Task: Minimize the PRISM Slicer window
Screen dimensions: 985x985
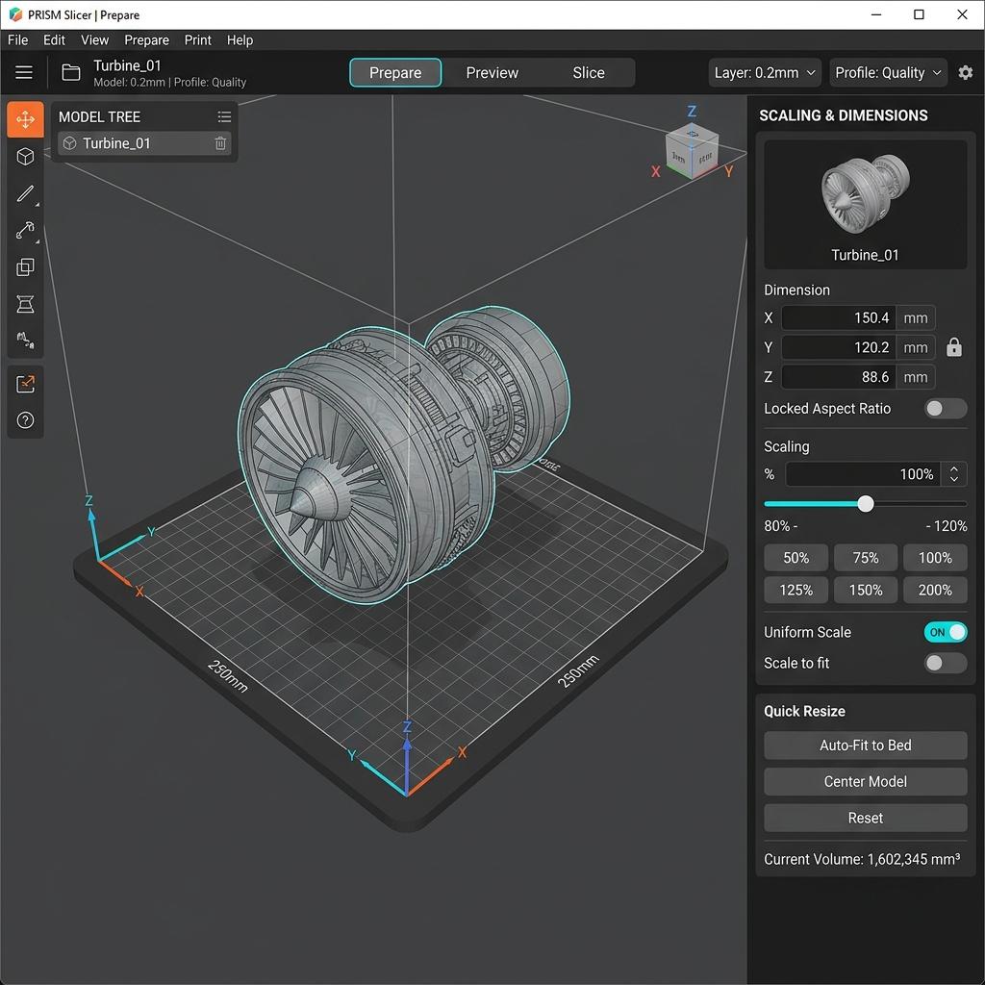Action: pyautogui.click(x=877, y=14)
